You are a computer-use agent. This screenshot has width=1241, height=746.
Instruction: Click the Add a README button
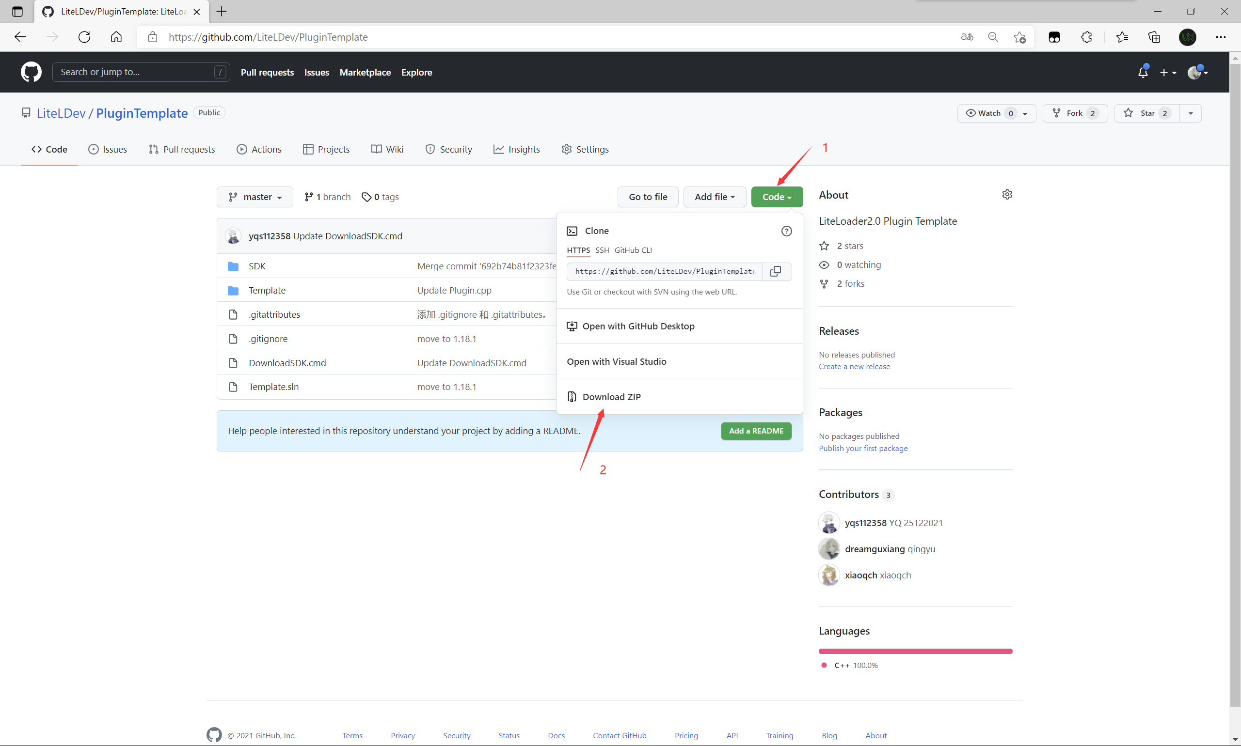click(756, 431)
